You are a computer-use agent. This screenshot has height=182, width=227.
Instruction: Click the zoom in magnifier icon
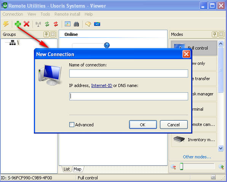[x=221, y=167]
